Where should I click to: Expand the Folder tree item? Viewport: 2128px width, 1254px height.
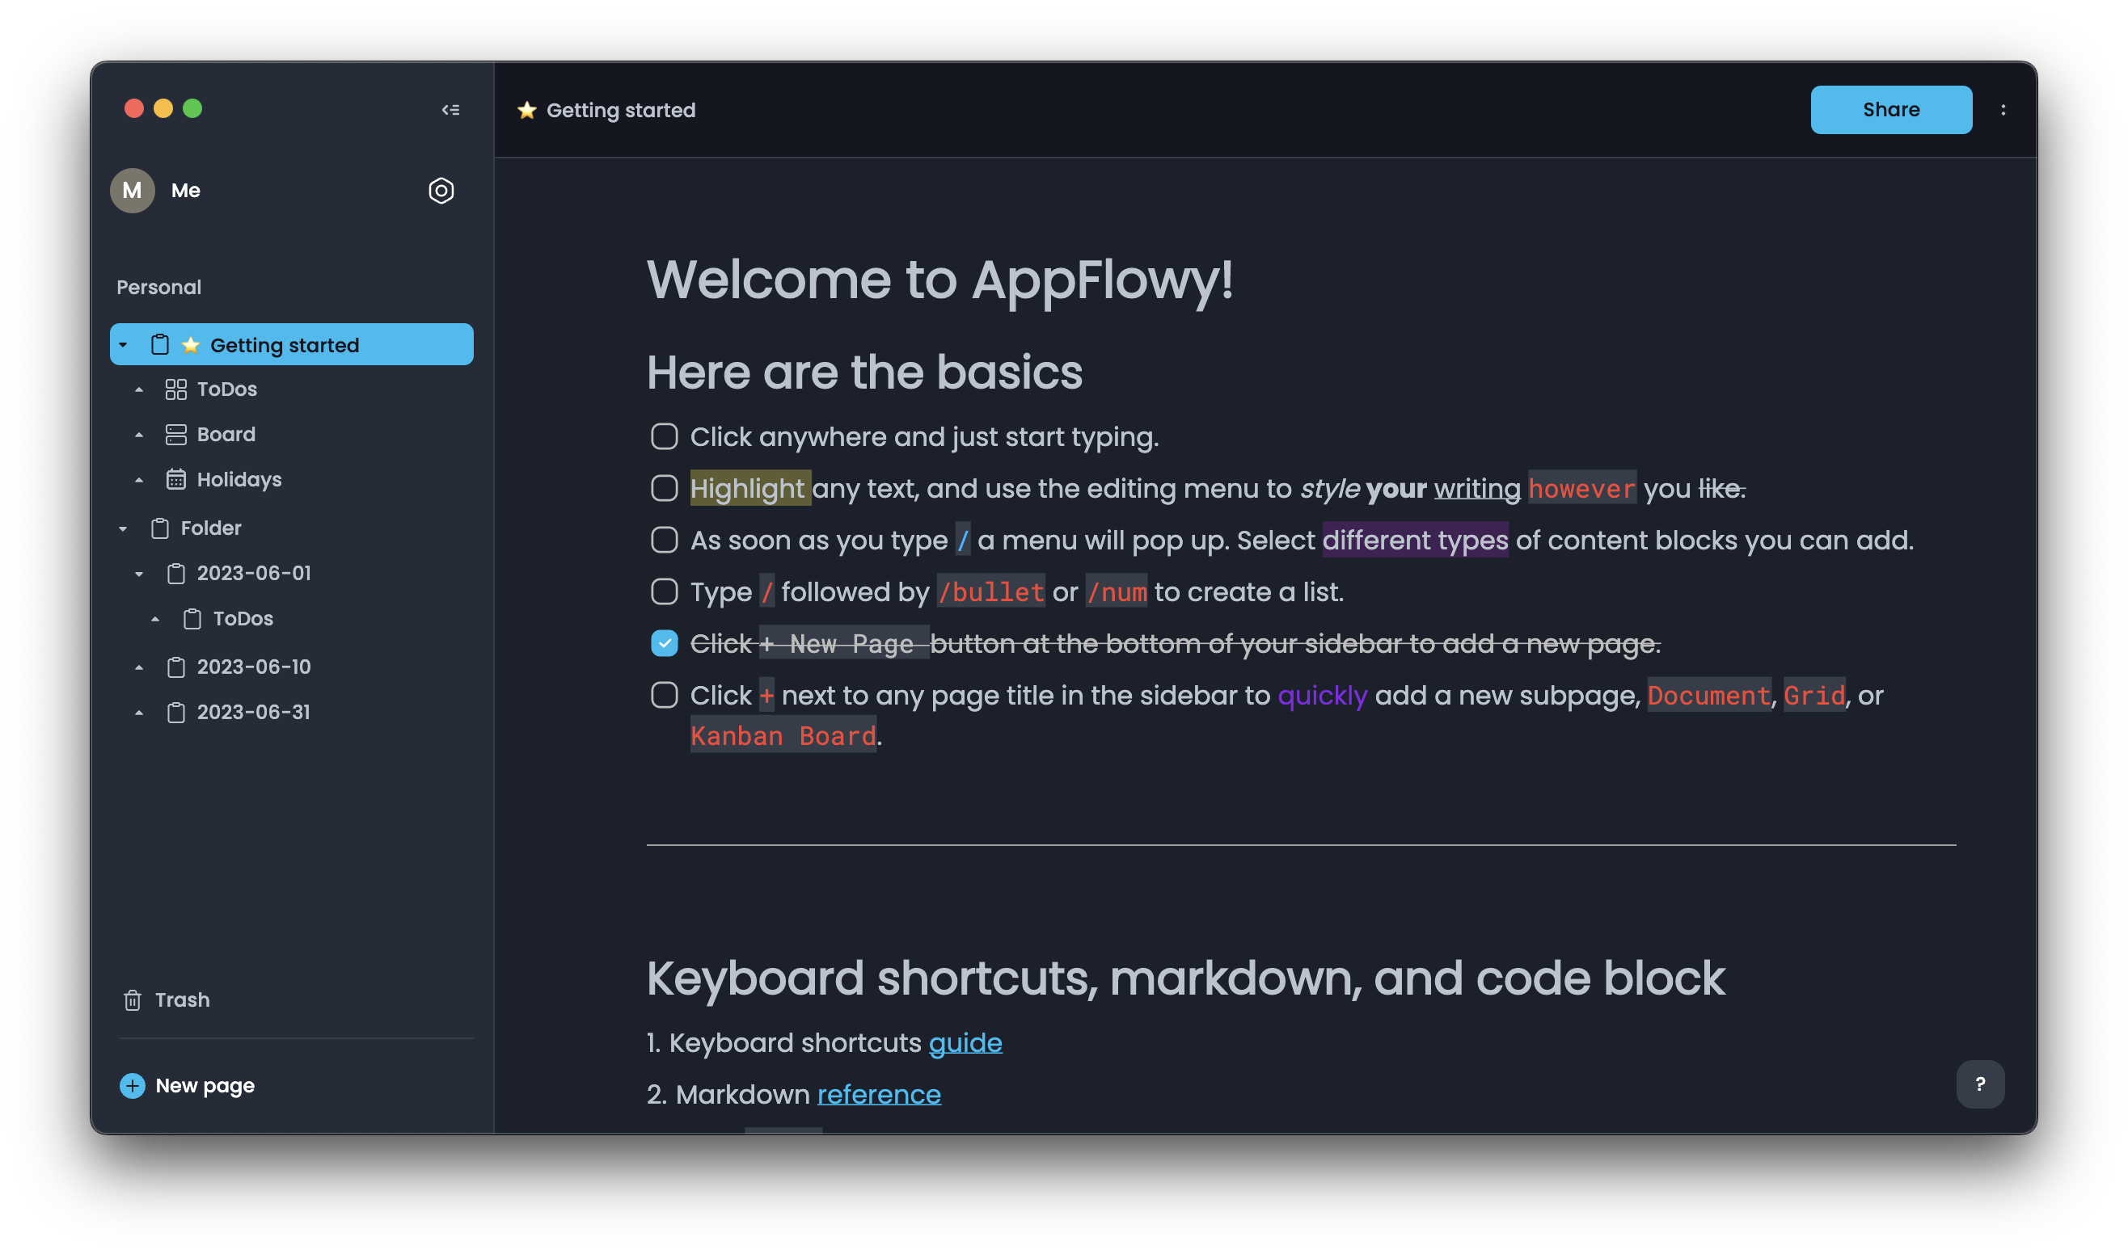124,528
